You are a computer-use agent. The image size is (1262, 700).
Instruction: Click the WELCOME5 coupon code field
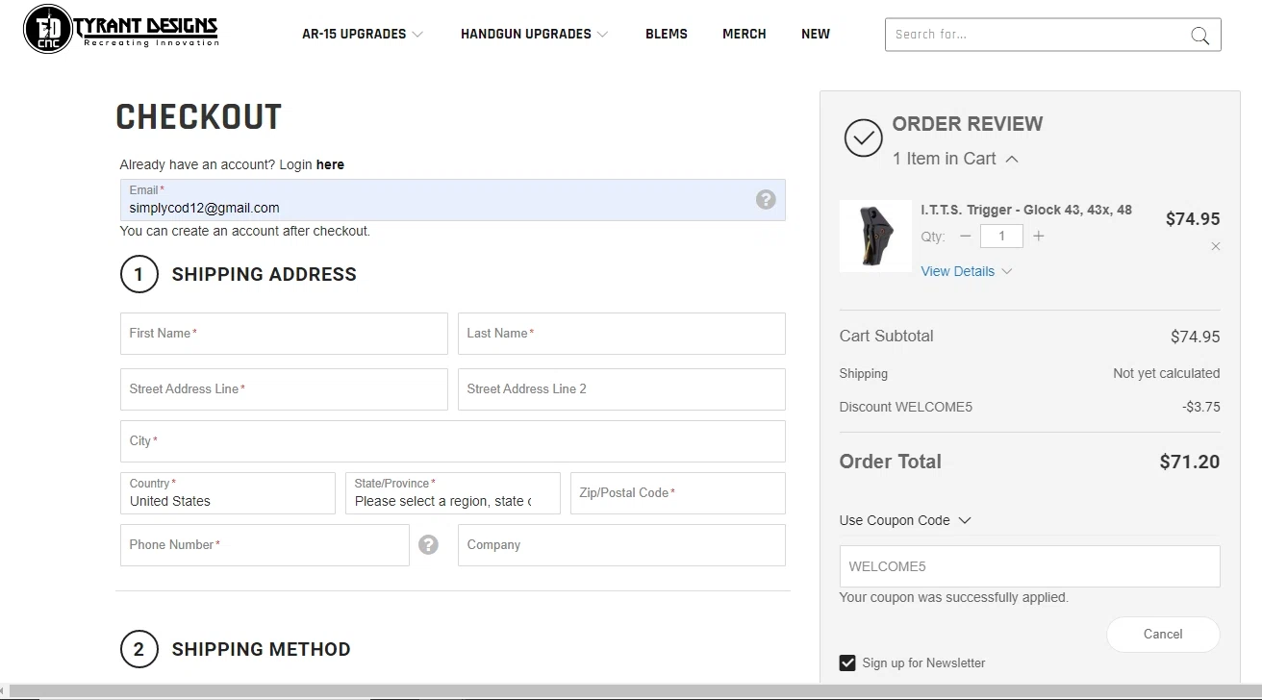pyautogui.click(x=1029, y=566)
